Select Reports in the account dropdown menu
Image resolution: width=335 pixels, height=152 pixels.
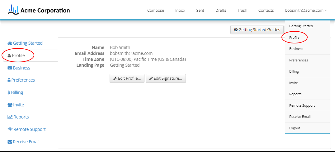click(307, 94)
